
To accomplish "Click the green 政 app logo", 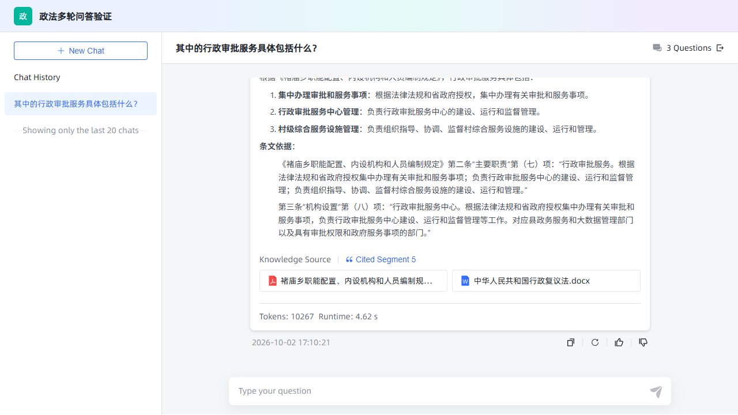I will tap(23, 16).
